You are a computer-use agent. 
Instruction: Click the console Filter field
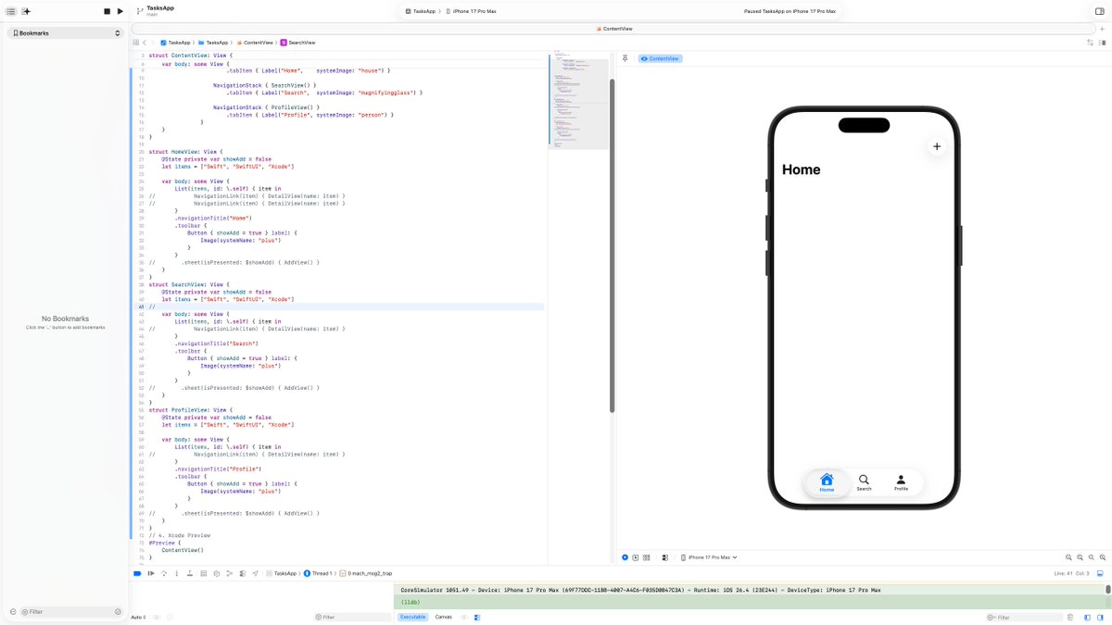1024,617
